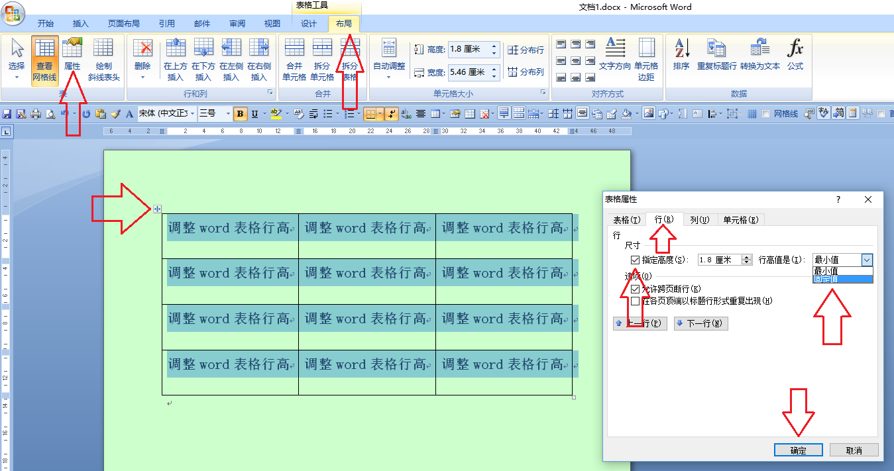Click 排序 sort button

[x=681, y=54]
